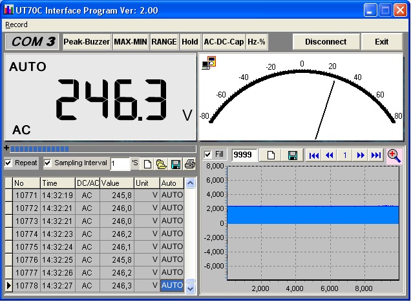The width and height of the screenshot is (411, 302).
Task: Advance one graph page forward
Action: click(361, 156)
